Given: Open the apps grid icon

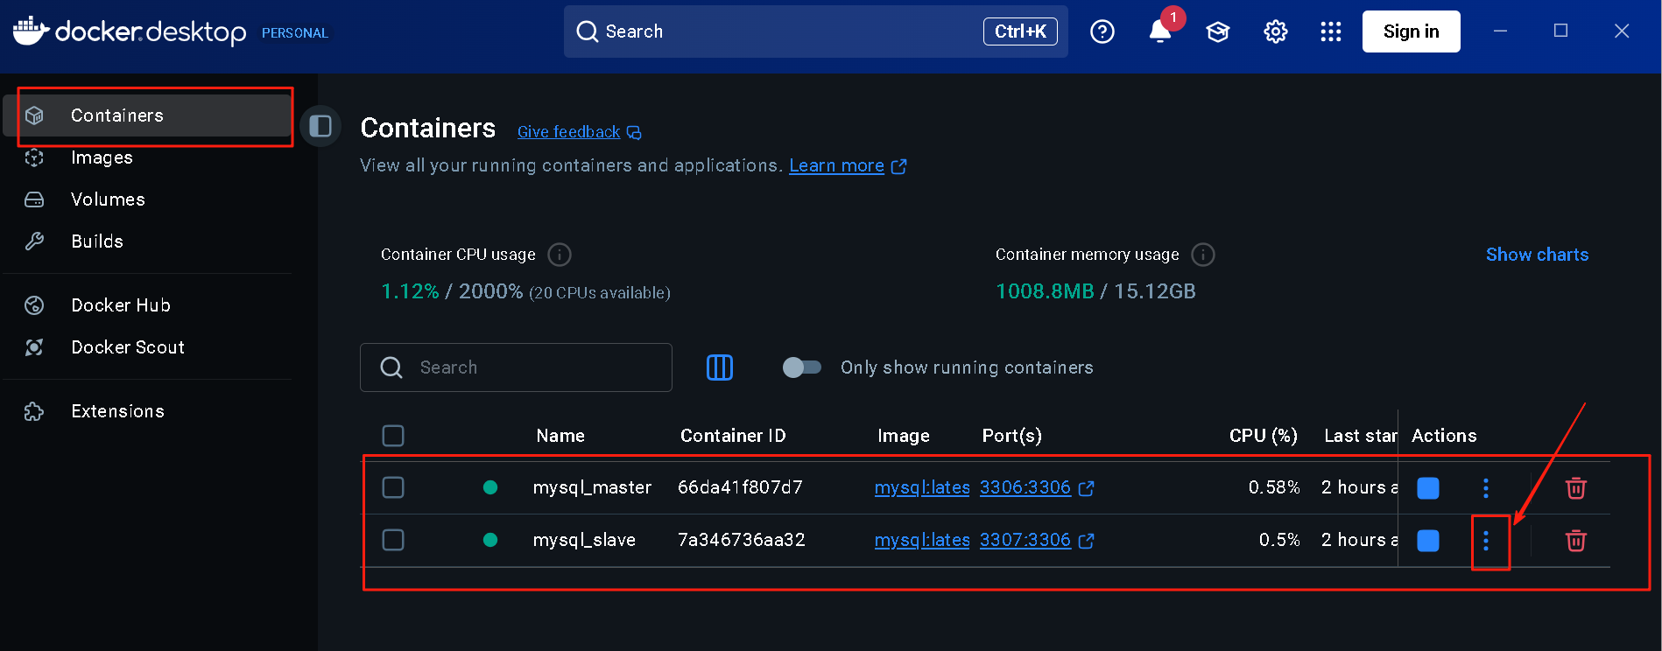Looking at the screenshot, I should click(1330, 32).
